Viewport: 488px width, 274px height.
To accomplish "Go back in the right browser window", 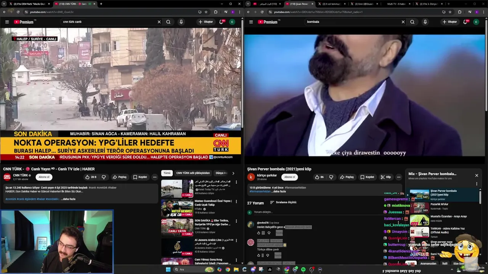I will [x=249, y=12].
